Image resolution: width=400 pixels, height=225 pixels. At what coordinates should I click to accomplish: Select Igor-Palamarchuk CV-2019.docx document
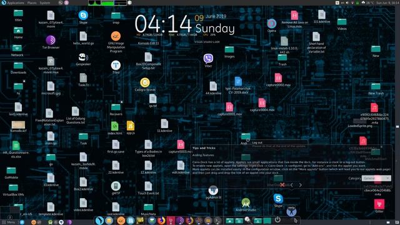[x=238, y=82]
